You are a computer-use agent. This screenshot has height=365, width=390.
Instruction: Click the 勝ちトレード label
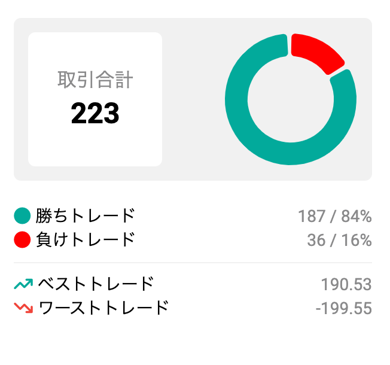[85, 215]
